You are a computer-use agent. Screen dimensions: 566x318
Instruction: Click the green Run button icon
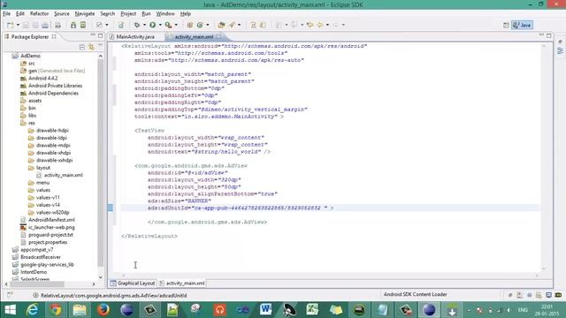coord(153,25)
